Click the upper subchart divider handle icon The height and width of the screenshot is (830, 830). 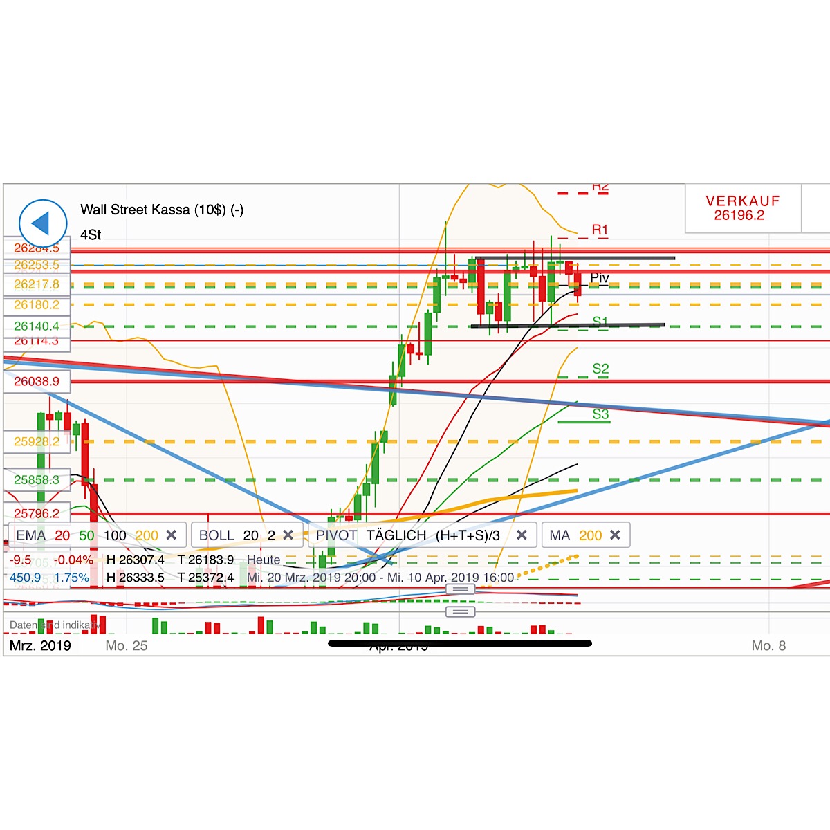[x=460, y=589]
